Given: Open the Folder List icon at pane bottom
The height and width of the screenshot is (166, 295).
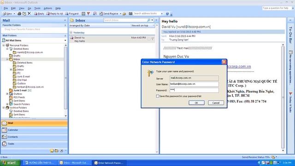Looking at the screenshot, I should (56, 151).
